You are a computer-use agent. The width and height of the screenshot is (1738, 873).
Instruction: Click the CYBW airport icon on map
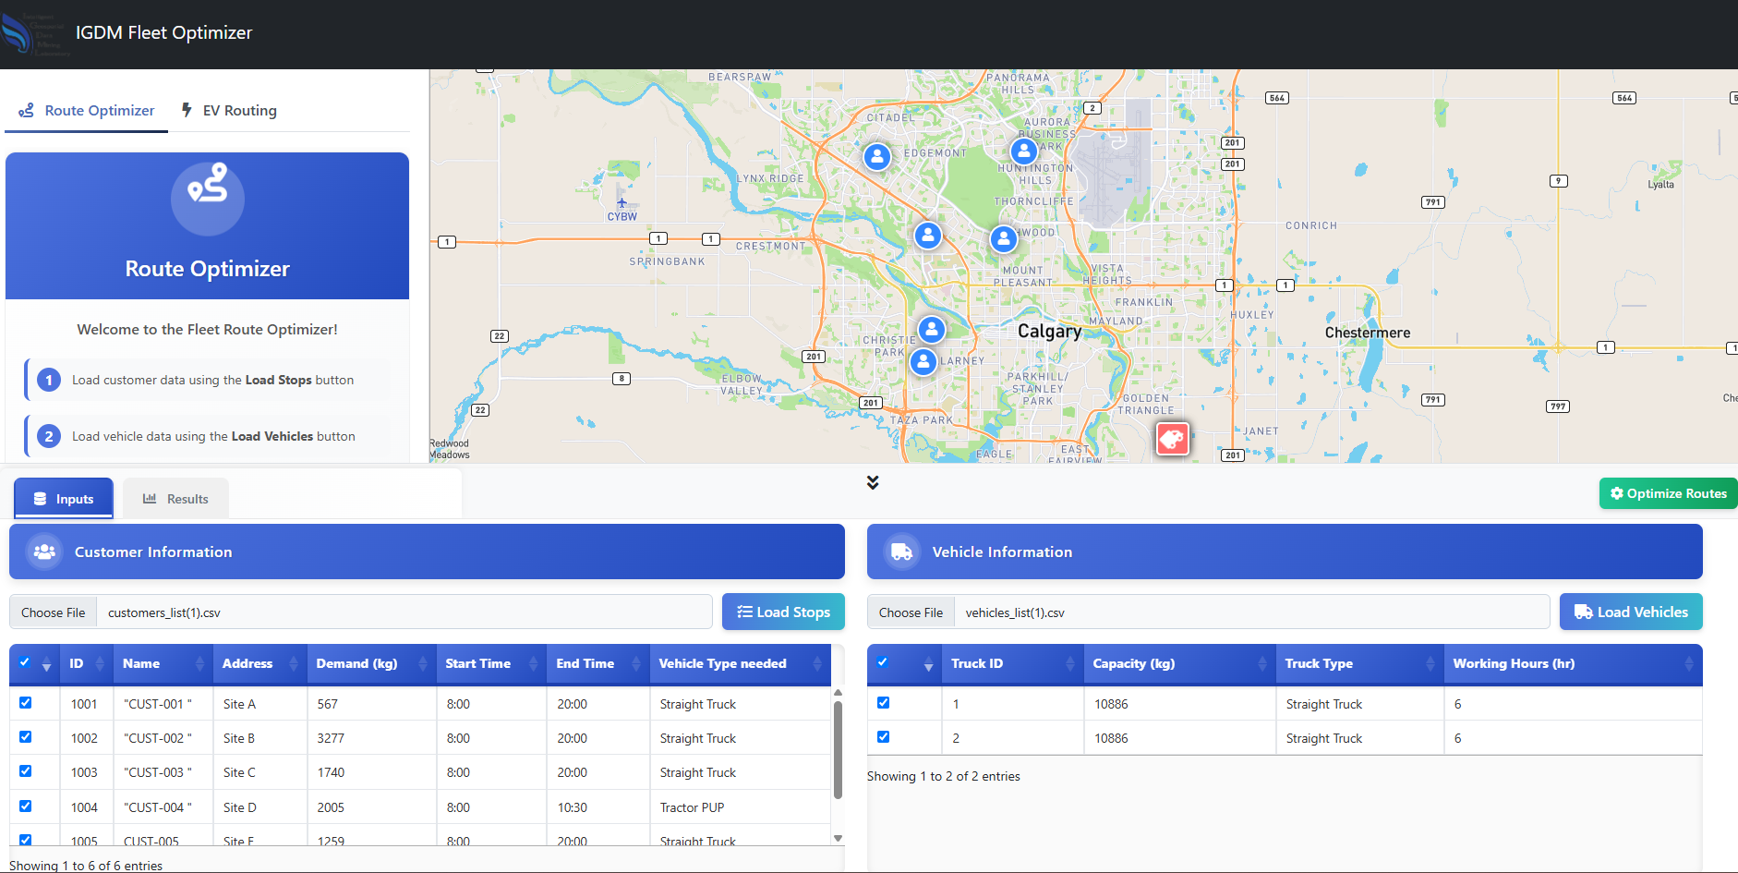622,203
